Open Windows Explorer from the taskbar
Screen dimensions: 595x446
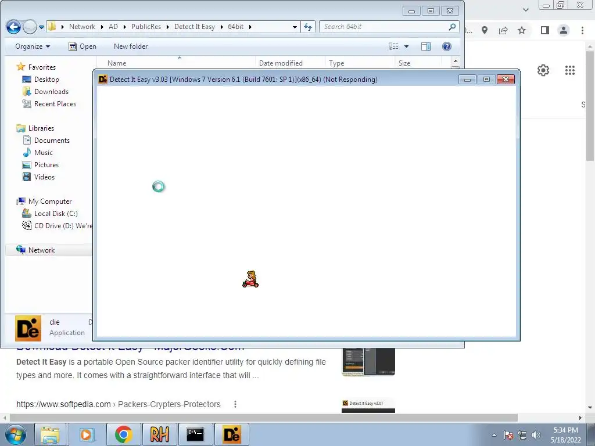click(x=50, y=434)
